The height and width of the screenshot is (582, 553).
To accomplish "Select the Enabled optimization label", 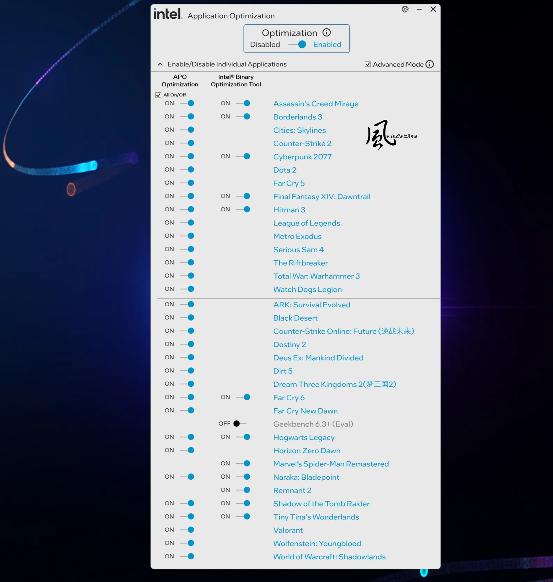I will (327, 45).
